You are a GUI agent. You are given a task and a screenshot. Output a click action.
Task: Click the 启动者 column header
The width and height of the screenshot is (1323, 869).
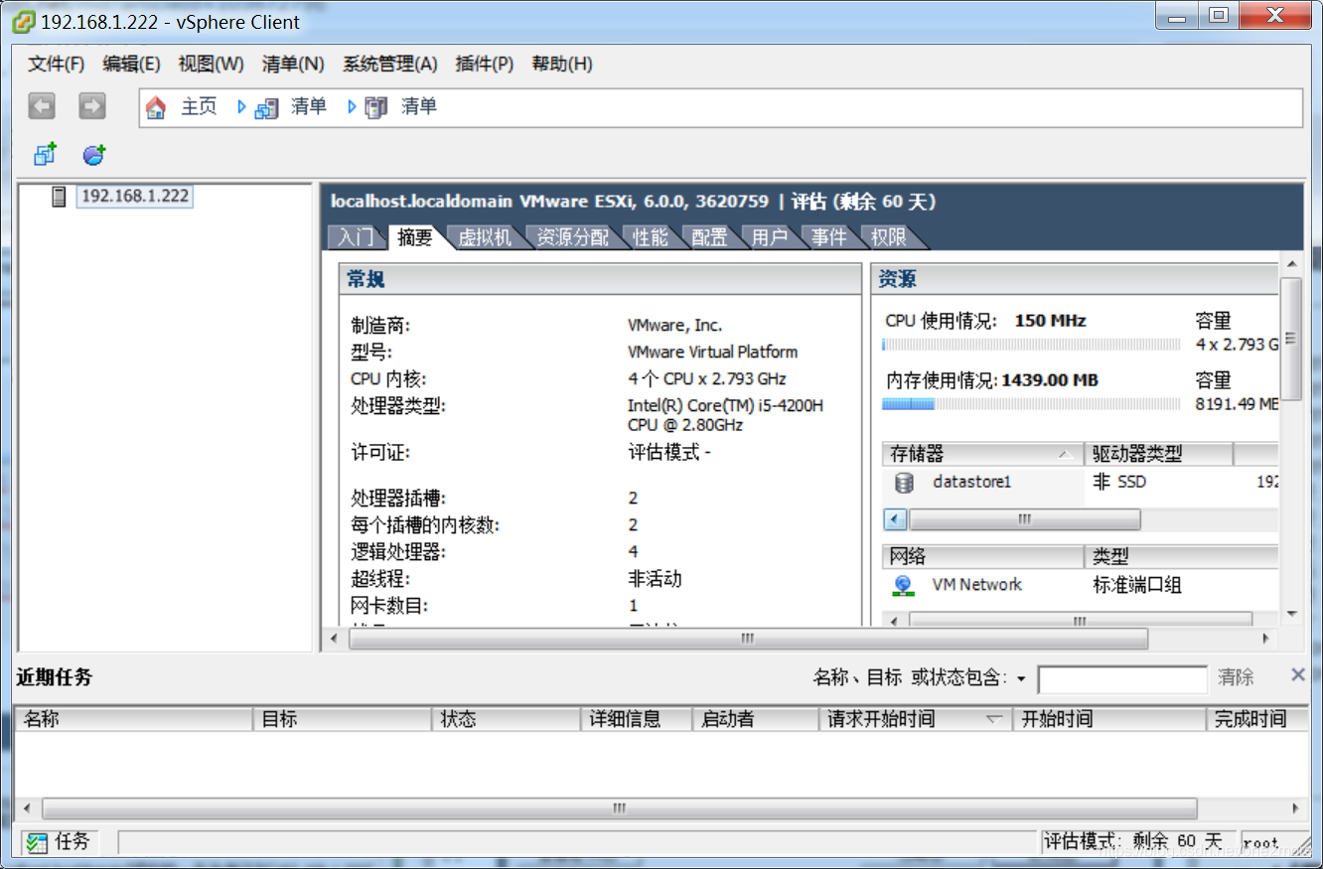tap(755, 719)
